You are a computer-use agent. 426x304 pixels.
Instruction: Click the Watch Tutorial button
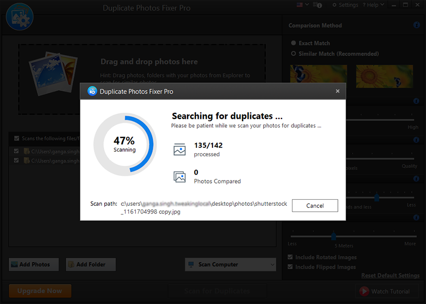coord(387,291)
